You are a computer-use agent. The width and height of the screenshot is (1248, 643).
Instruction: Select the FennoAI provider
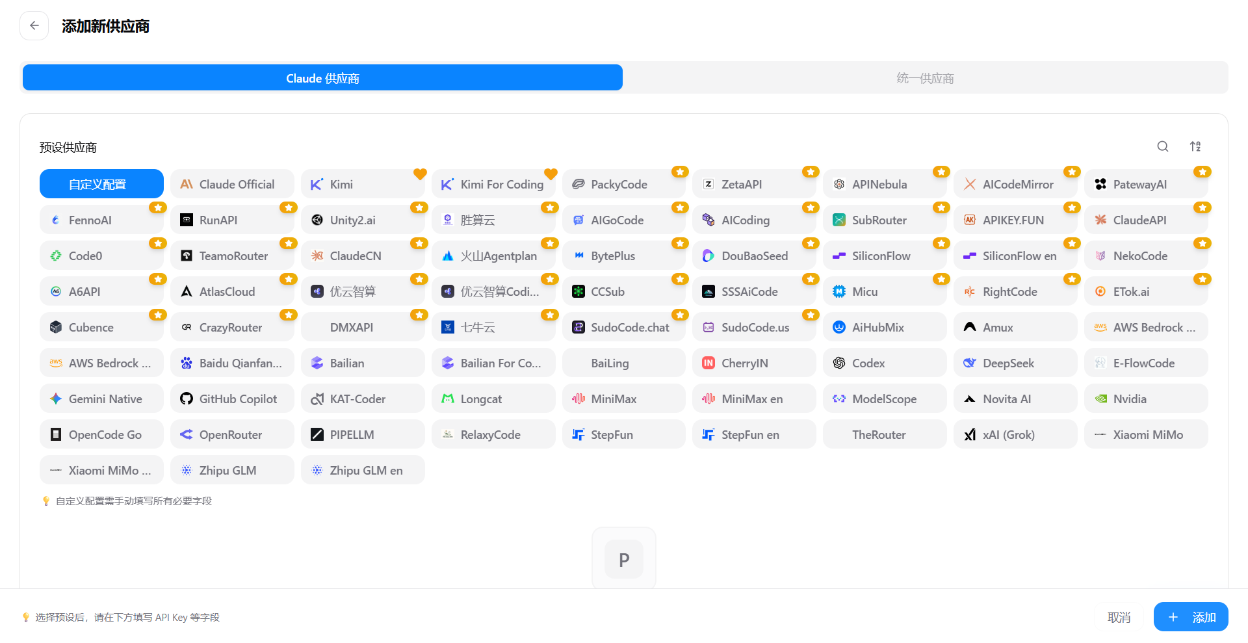(x=101, y=220)
